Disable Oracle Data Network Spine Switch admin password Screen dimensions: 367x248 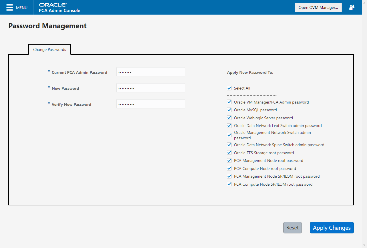229,144
